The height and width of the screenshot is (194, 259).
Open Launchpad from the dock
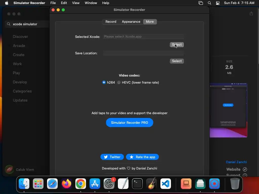click(x=38, y=184)
